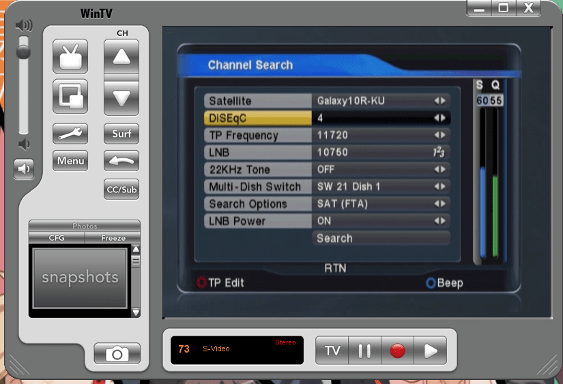Click the Stereo audio indicator
Viewport: 563px width, 384px height.
click(285, 342)
